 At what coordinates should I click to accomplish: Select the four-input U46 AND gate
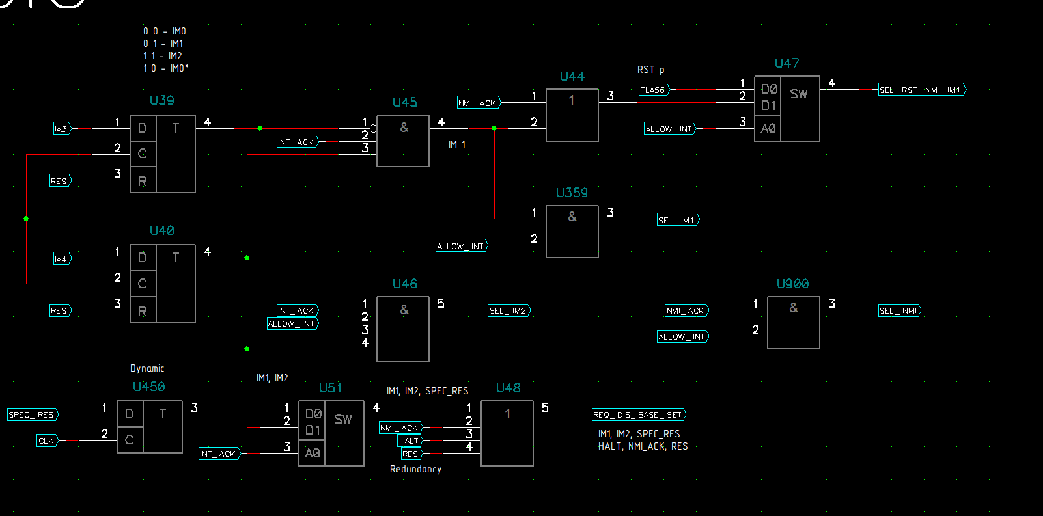pos(403,329)
